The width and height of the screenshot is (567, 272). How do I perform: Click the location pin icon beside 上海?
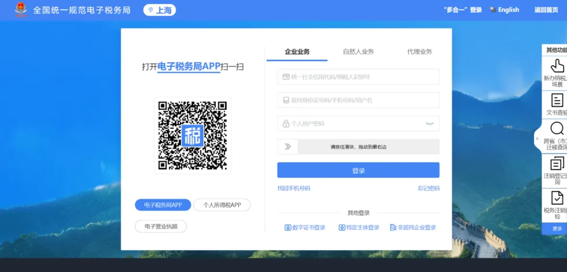pos(151,10)
